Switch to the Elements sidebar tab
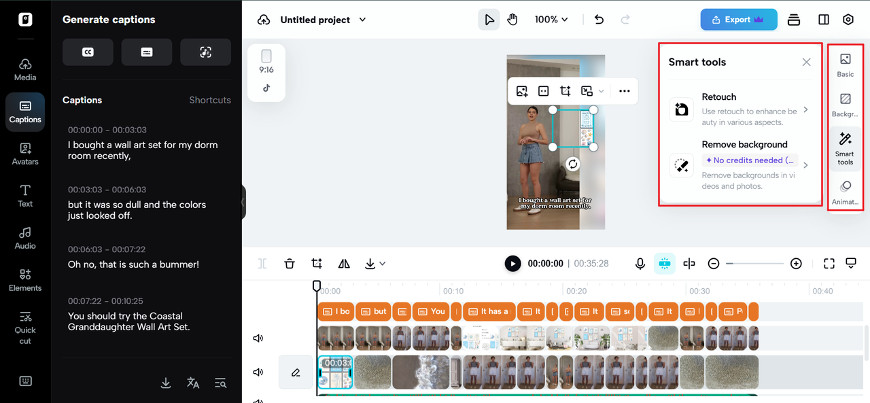Image resolution: width=870 pixels, height=403 pixels. [25, 280]
